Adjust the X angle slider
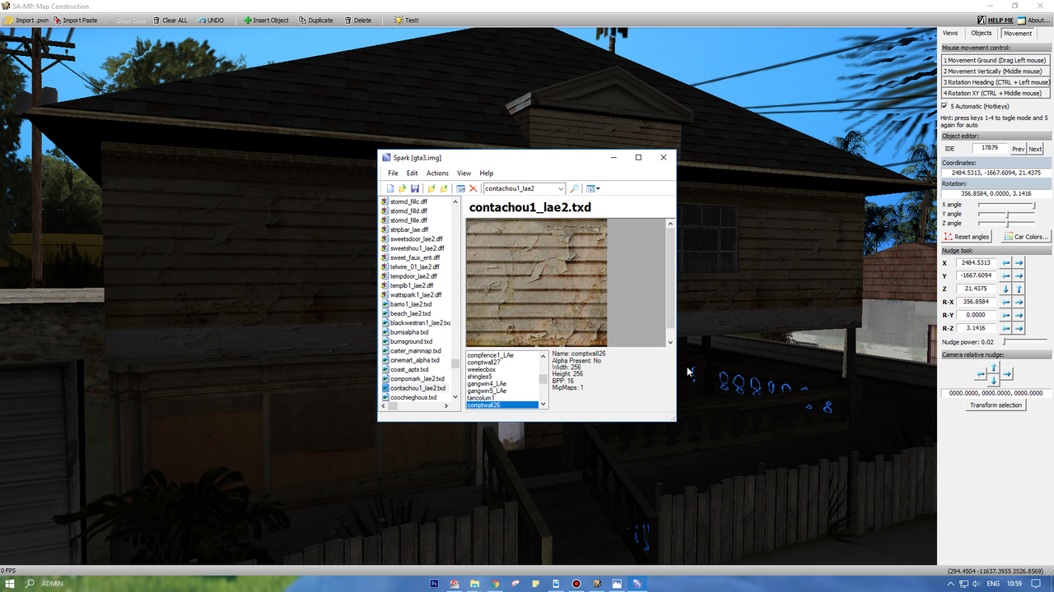Viewport: 1054px width, 592px height. [x=1006, y=205]
